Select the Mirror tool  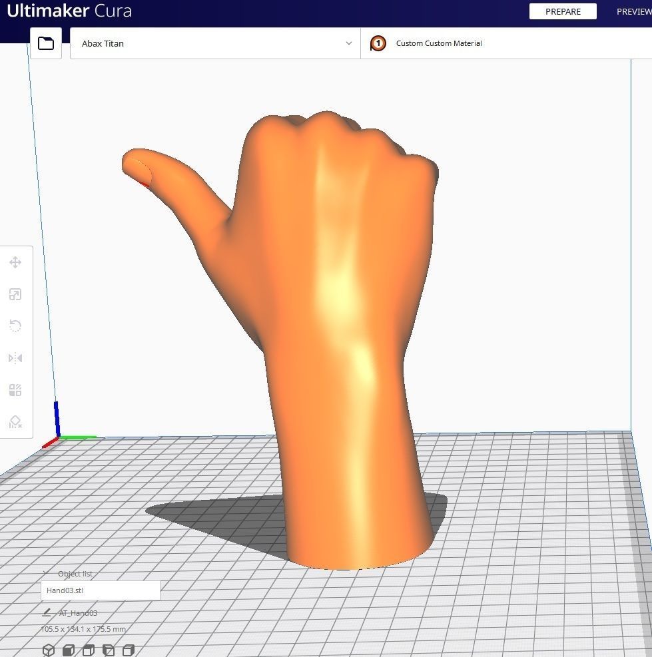pos(15,358)
